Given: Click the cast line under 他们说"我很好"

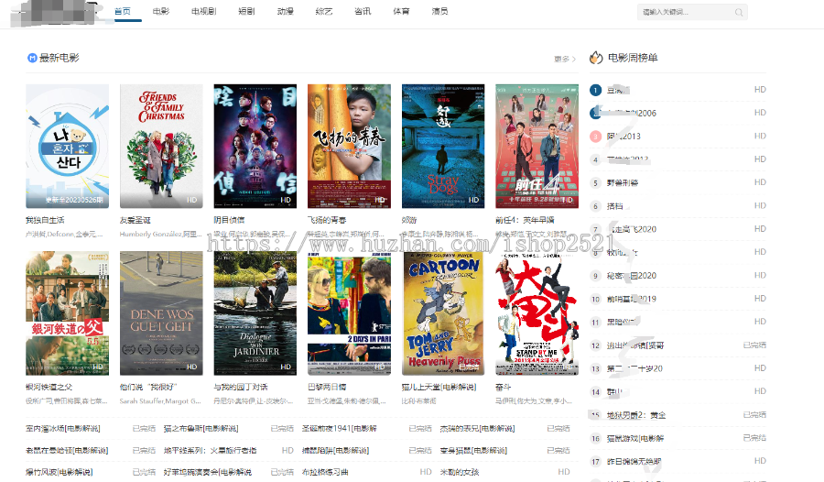Looking at the screenshot, I should (161, 401).
